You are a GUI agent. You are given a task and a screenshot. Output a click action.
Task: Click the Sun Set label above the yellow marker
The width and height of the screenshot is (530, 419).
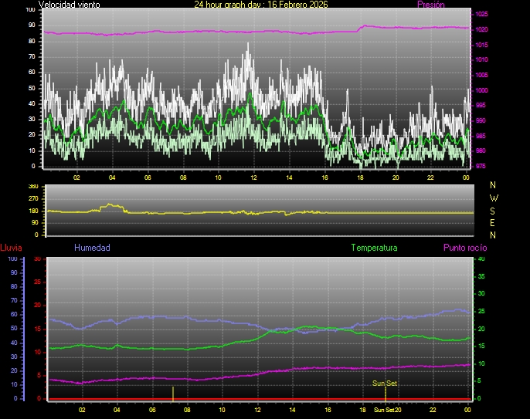pyautogui.click(x=385, y=383)
